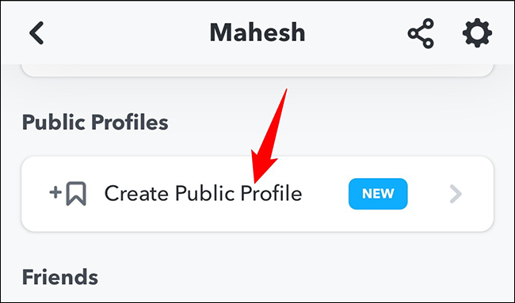
Task: Tap the Mahesh profile title
Action: (257, 32)
